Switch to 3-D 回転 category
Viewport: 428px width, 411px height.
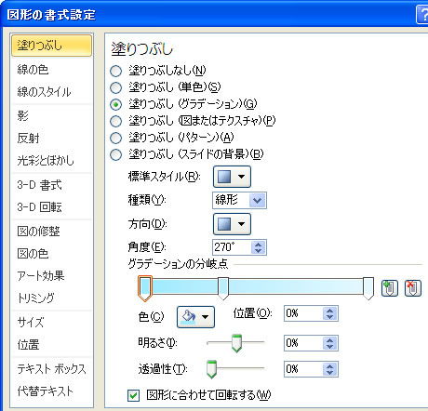39,207
